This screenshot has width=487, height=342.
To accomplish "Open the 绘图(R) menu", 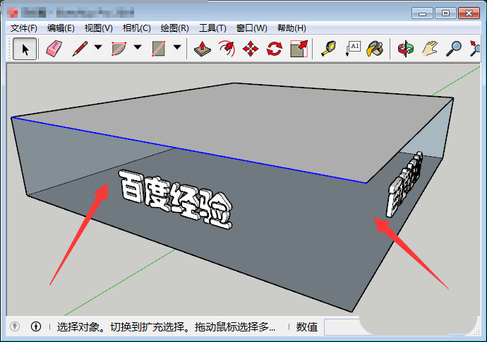I will (174, 28).
